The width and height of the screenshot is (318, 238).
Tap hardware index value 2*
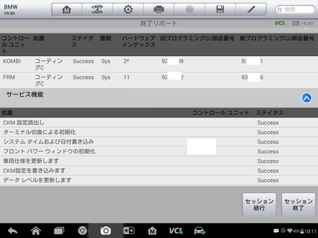click(126, 61)
